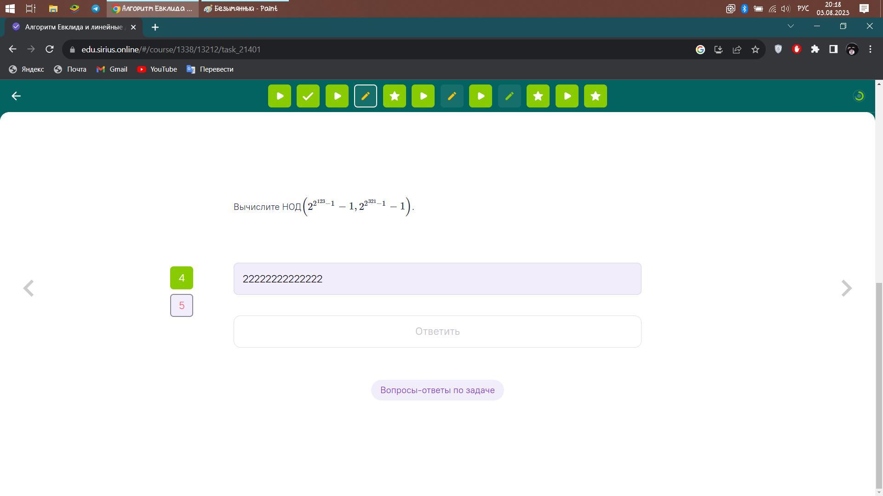Viewport: 883px width, 496px height.
Task: Go to next task with right chevron
Action: 847,288
